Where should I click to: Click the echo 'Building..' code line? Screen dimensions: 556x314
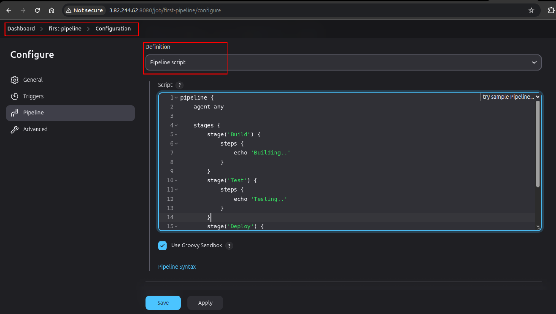262,153
